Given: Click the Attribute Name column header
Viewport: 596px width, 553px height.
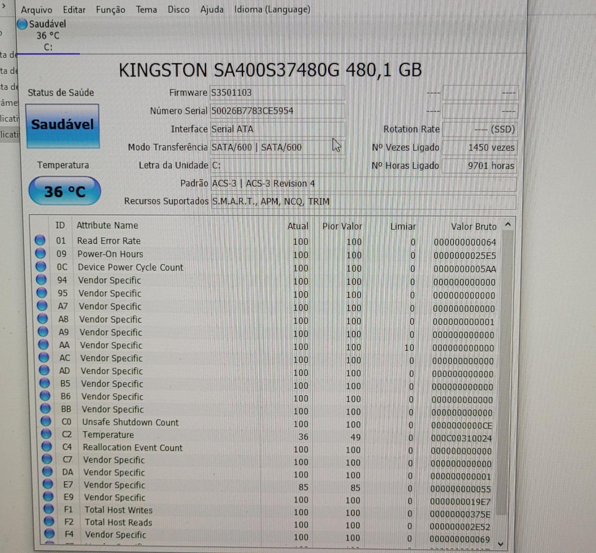Looking at the screenshot, I should click(107, 226).
